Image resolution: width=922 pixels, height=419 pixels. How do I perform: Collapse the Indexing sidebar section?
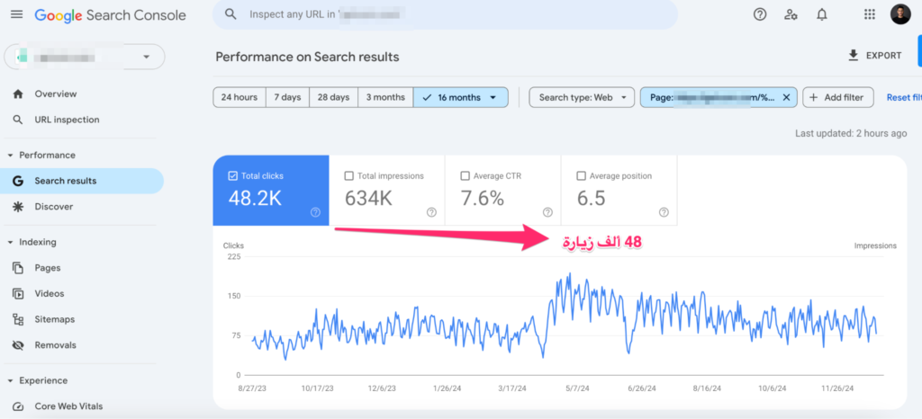[x=10, y=242]
